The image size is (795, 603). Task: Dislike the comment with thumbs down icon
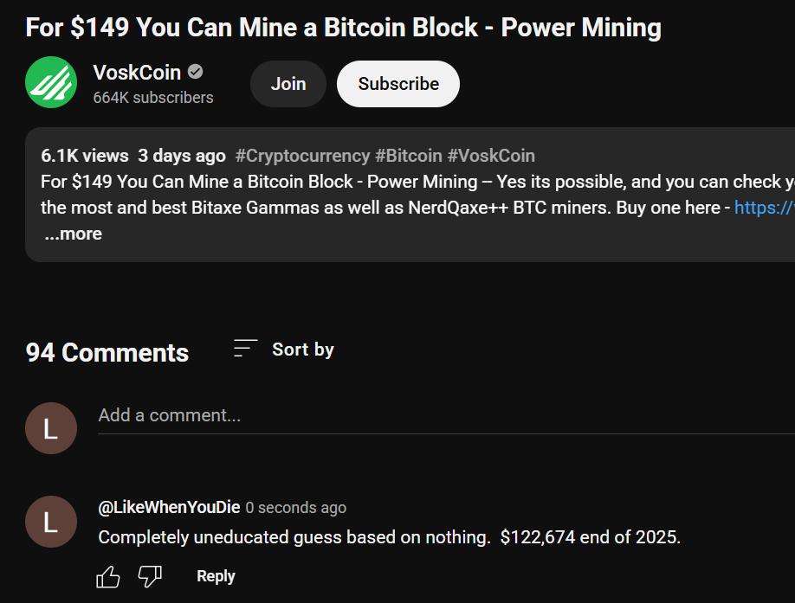tap(150, 577)
